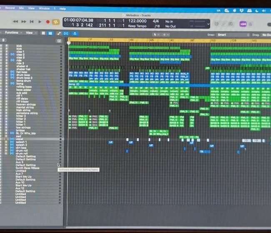Toggle the yellow Cycle mode button
This screenshot has width=271, height=233.
coord(55,22)
